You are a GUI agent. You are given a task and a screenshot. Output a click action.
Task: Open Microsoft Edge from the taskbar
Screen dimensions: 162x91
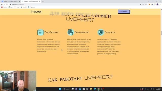[95, 89]
